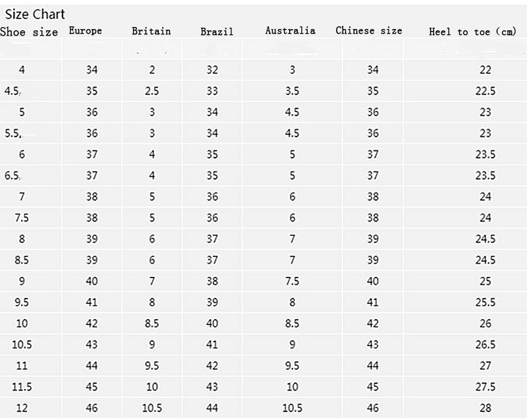The height and width of the screenshot is (418, 527).
Task: Click the "Brazil" column header
Action: coord(217,32)
